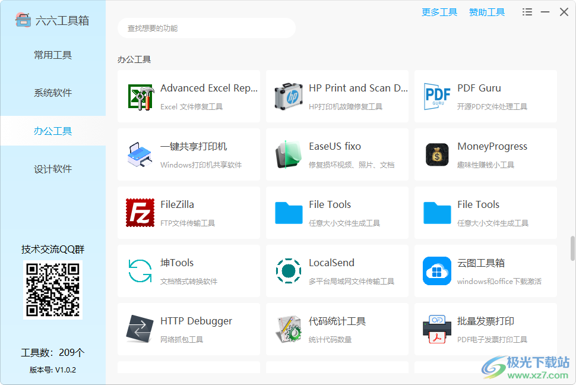Select the 办公工具 sidebar tab
The image size is (576, 385).
coord(53,131)
